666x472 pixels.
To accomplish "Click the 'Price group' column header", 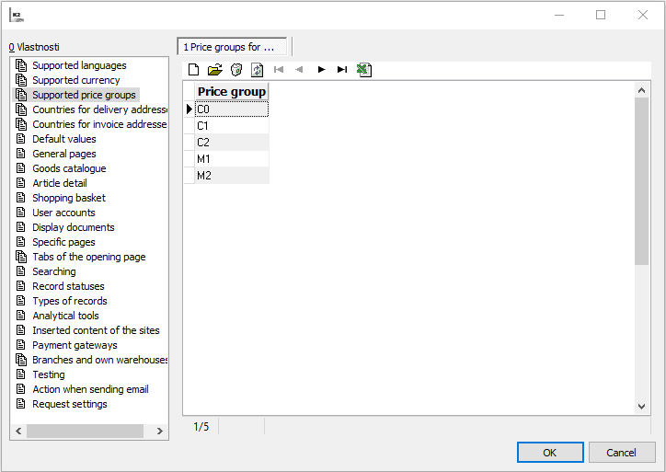I will coord(232,92).
